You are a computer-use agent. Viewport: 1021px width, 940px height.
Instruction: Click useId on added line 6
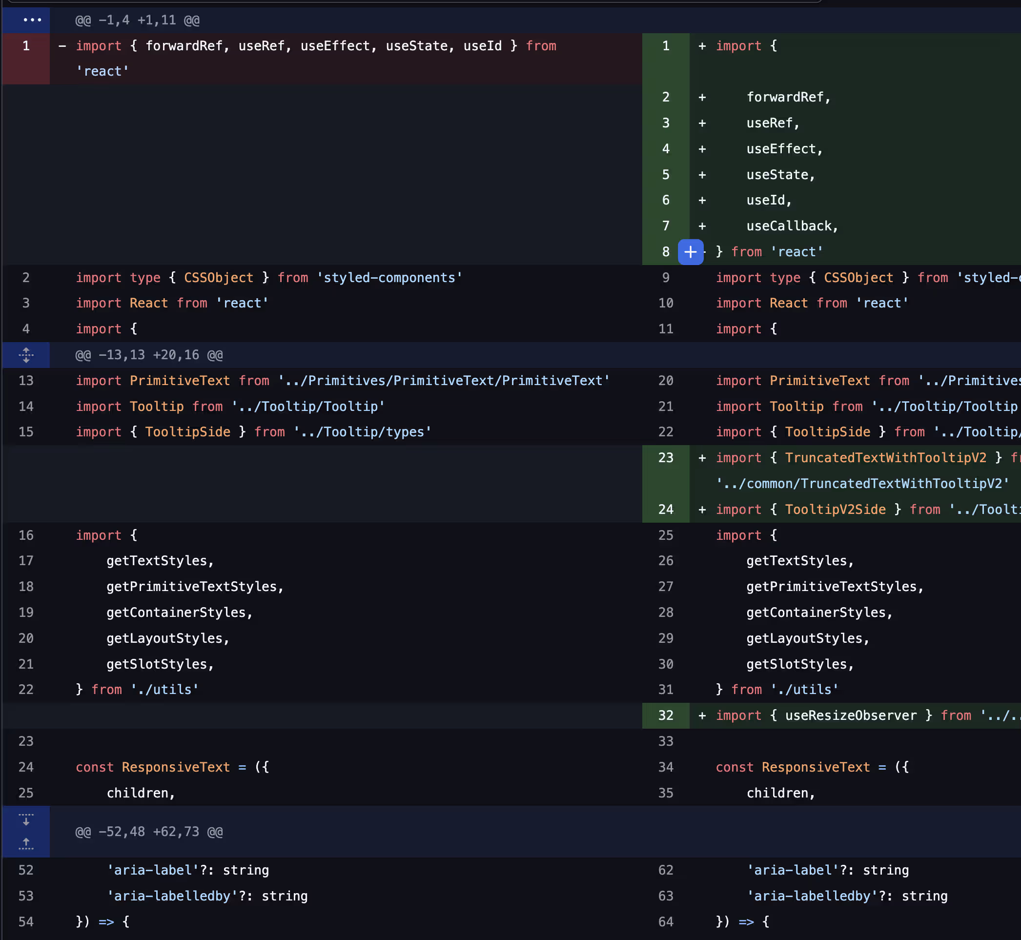pyautogui.click(x=766, y=200)
